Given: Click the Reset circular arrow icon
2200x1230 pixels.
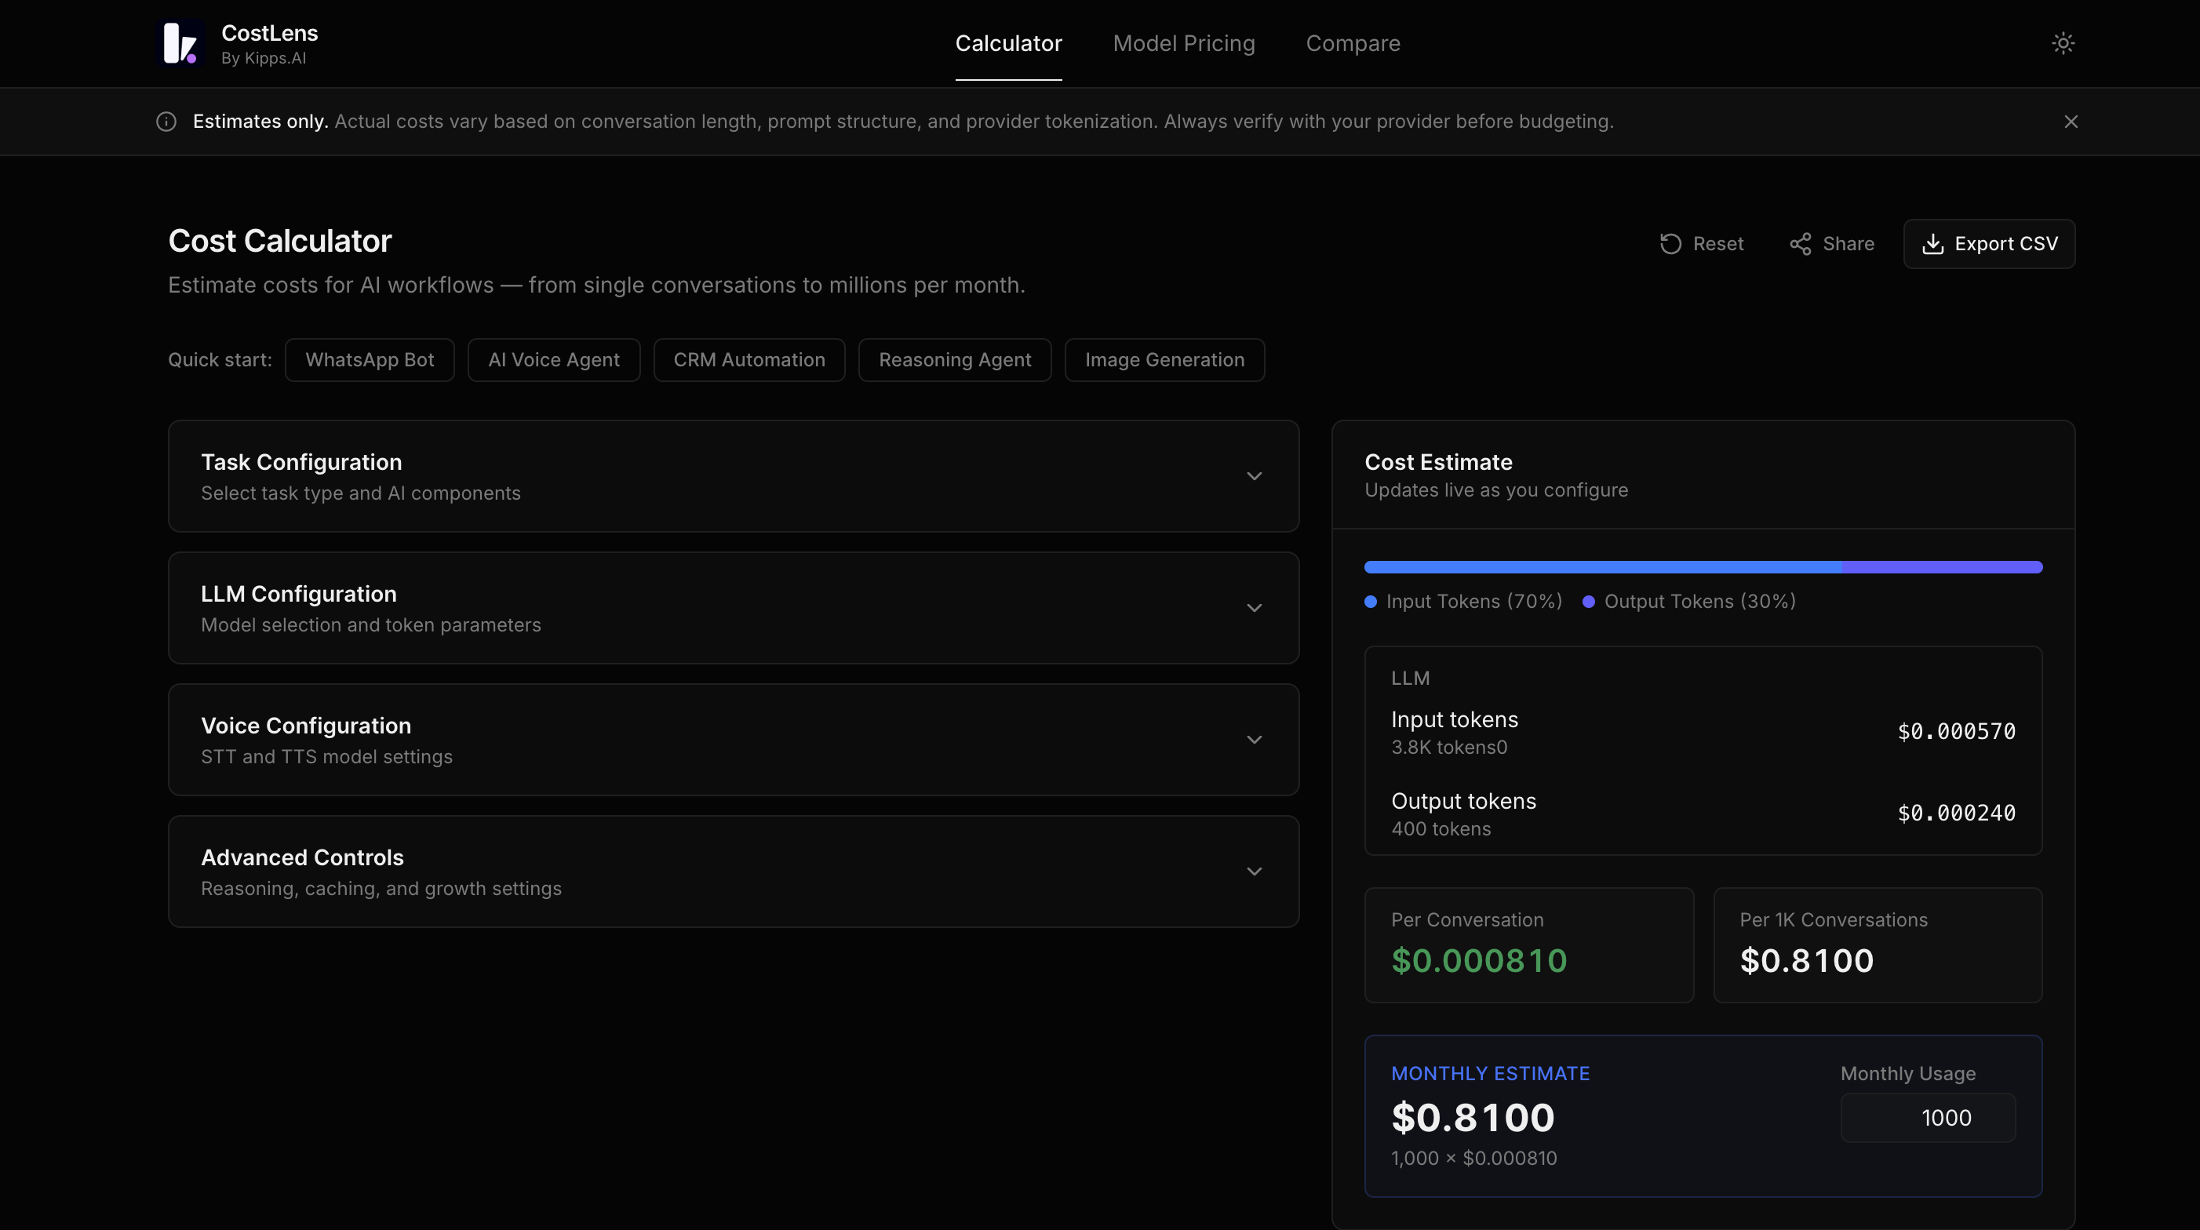Looking at the screenshot, I should 1670,244.
